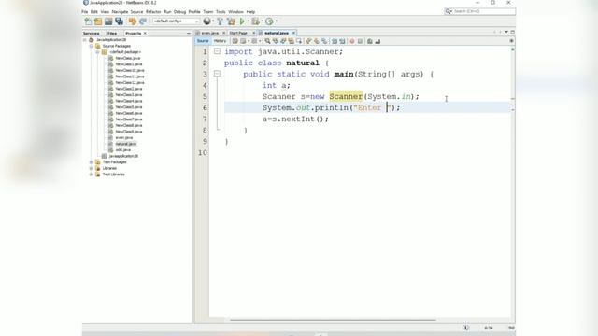Open the dropdown arrow beside Debug Project
Image resolution: width=598 pixels, height=336 pixels.
(x=262, y=21)
